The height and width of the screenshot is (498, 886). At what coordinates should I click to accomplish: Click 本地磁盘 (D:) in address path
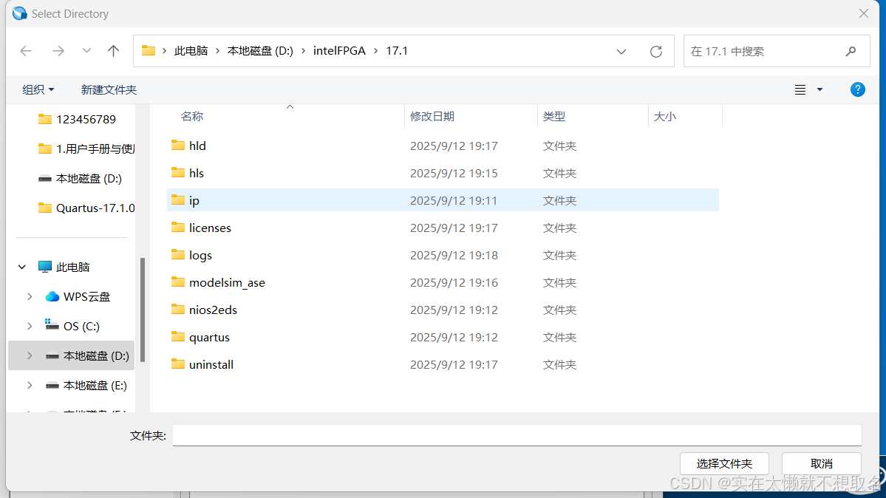pos(260,51)
